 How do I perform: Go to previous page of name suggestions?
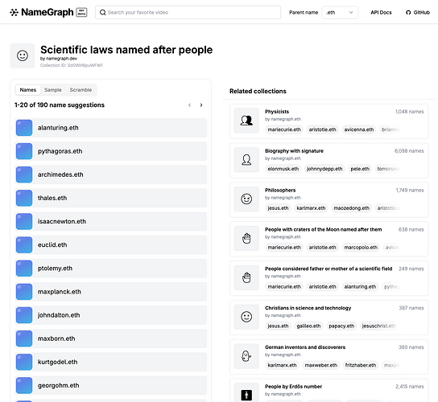pos(190,105)
